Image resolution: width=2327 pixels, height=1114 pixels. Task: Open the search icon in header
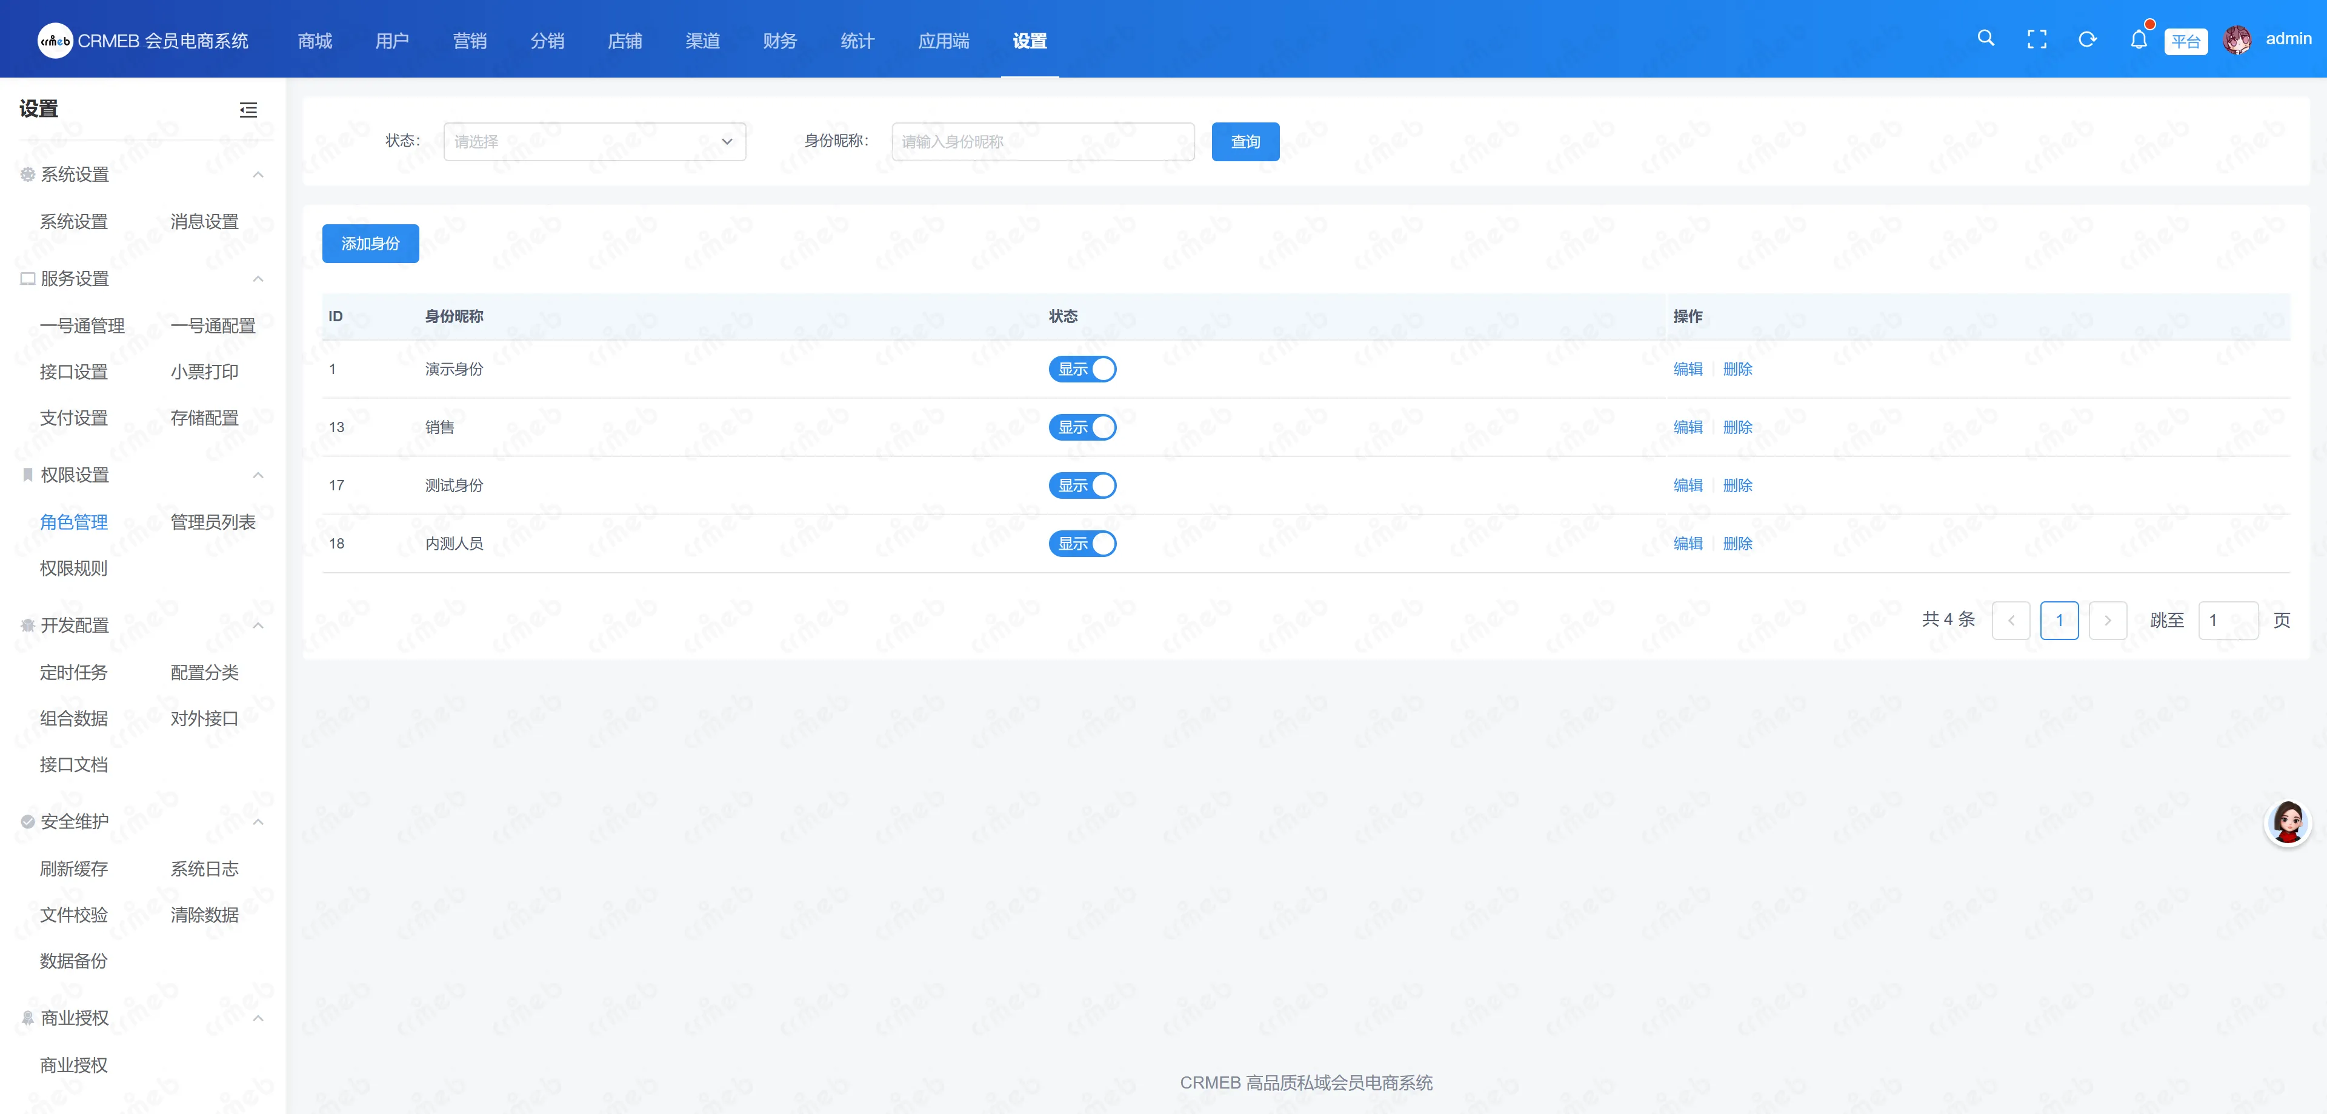[1986, 39]
